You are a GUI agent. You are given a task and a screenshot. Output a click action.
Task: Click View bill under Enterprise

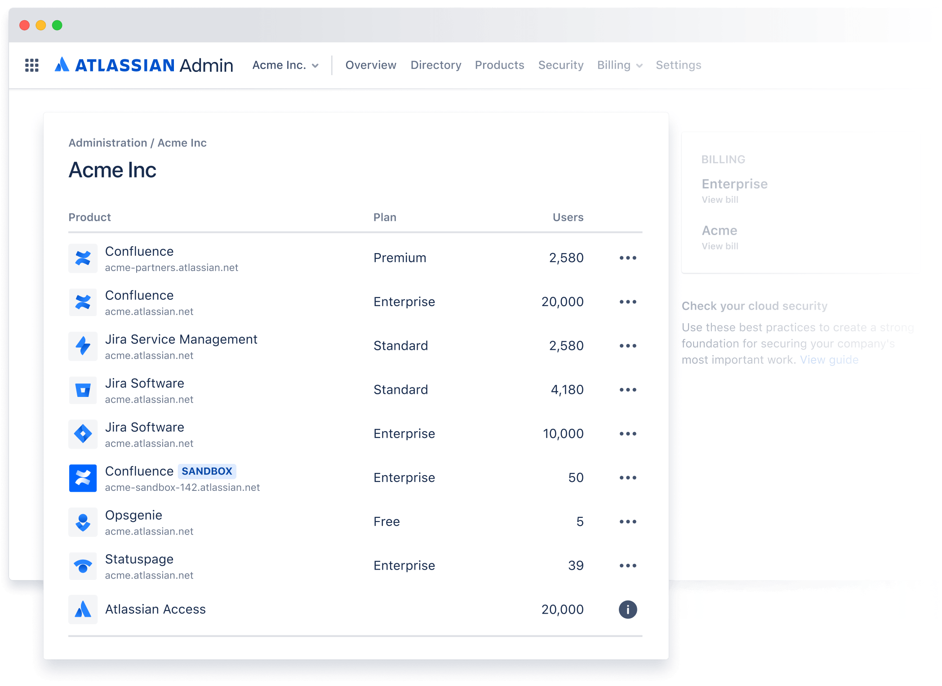click(x=720, y=199)
